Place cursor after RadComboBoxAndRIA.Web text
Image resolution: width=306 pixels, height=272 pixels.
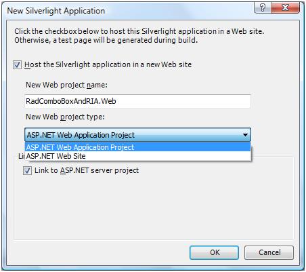pos(116,101)
